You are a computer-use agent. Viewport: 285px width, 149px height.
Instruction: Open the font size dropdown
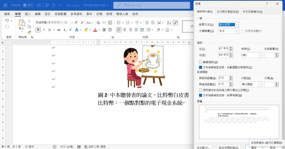tap(72, 22)
